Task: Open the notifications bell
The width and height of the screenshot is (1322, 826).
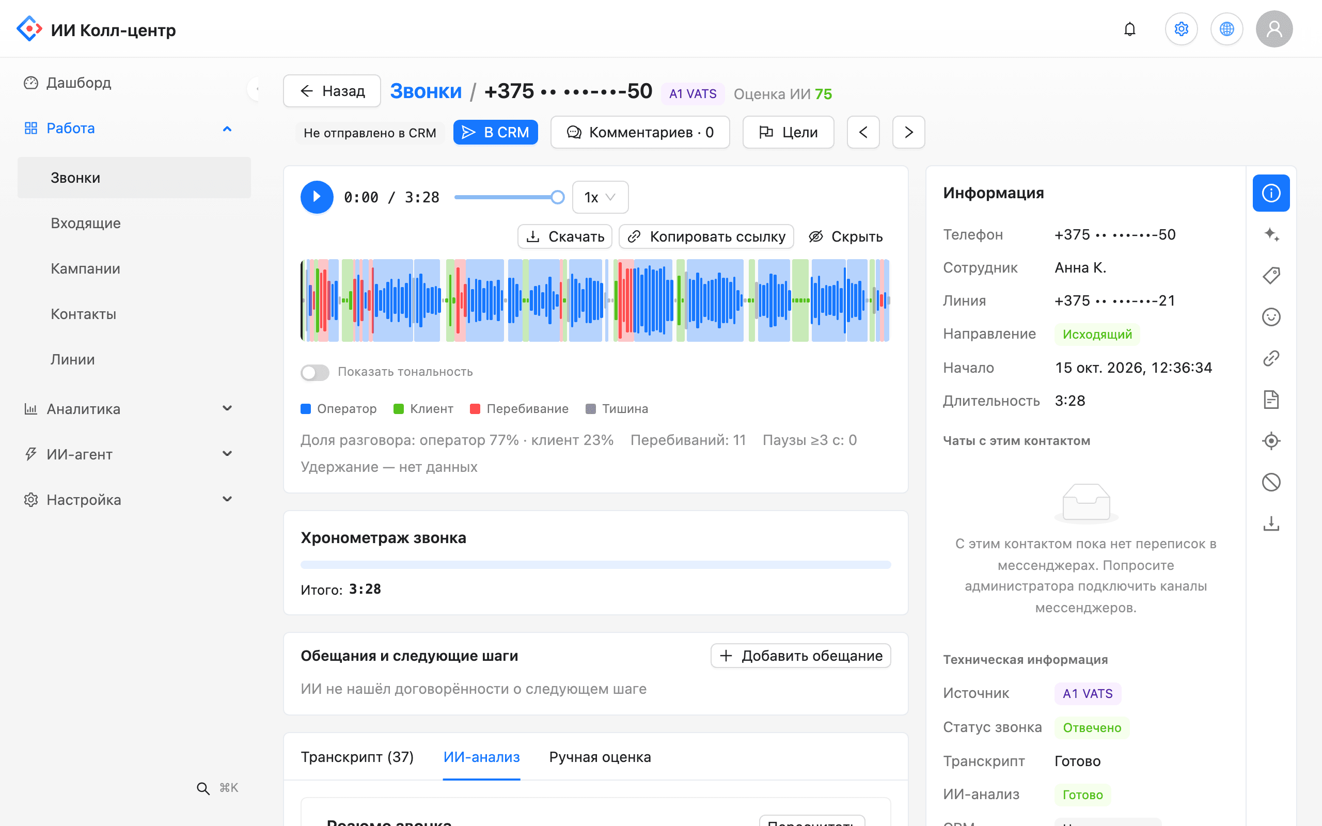Action: coord(1130,29)
